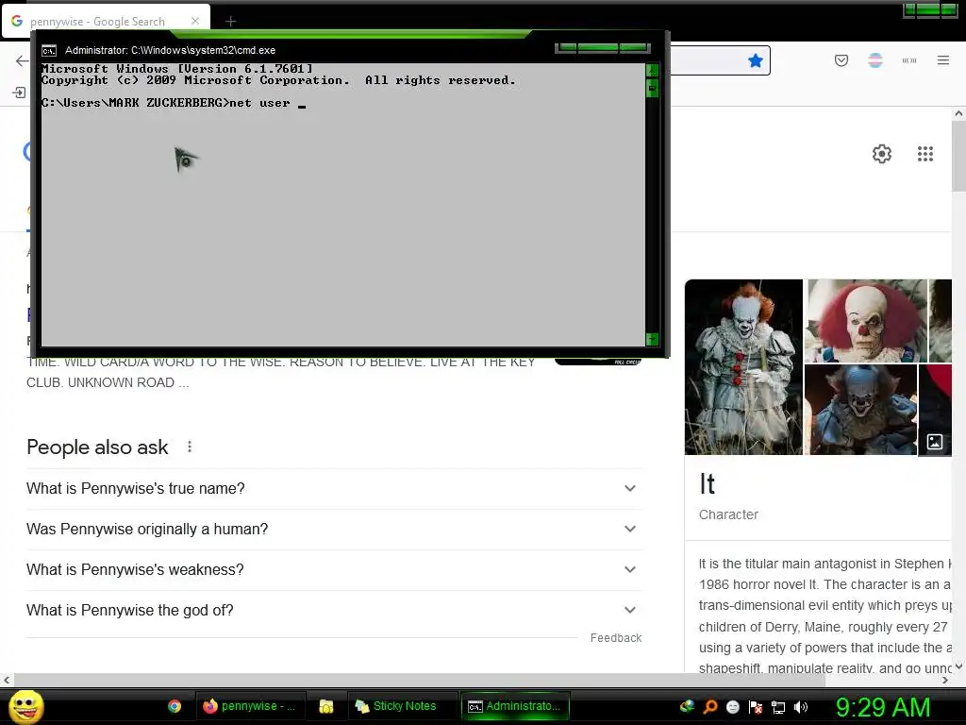Go back with the Firefox back arrow
The width and height of the screenshot is (966, 725).
point(23,60)
